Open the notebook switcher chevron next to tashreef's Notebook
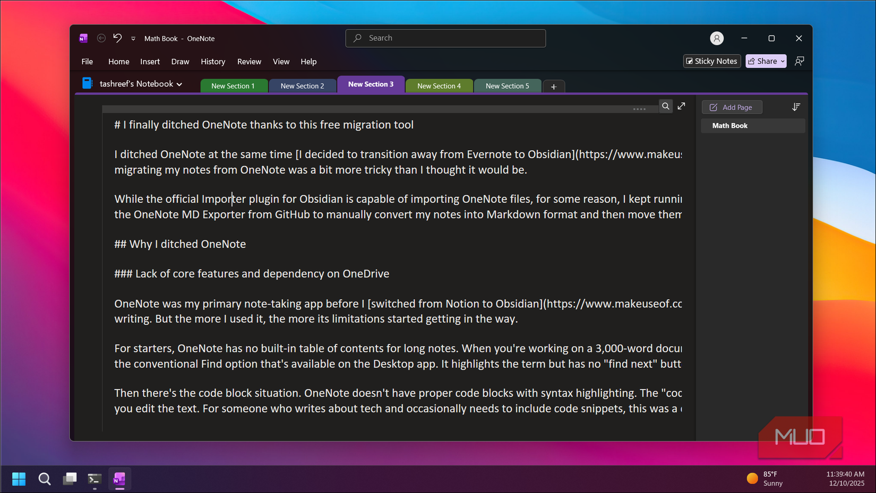 (x=178, y=83)
